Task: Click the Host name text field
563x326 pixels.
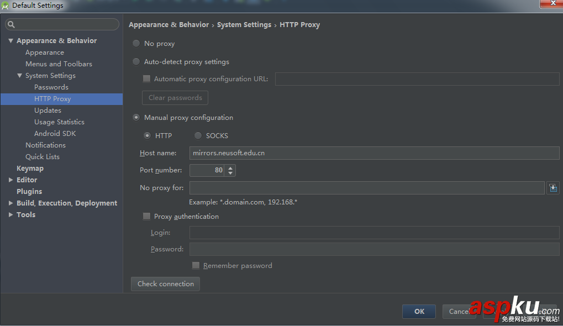Action: point(374,153)
